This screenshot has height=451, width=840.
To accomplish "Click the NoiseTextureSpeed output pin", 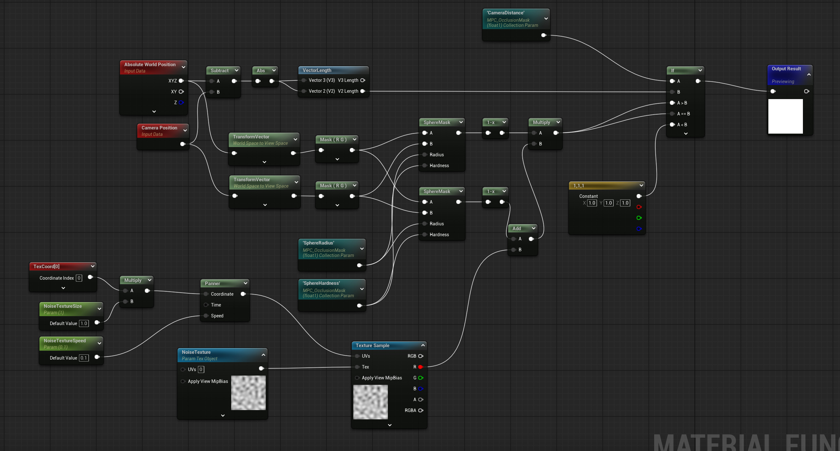I will coord(97,357).
